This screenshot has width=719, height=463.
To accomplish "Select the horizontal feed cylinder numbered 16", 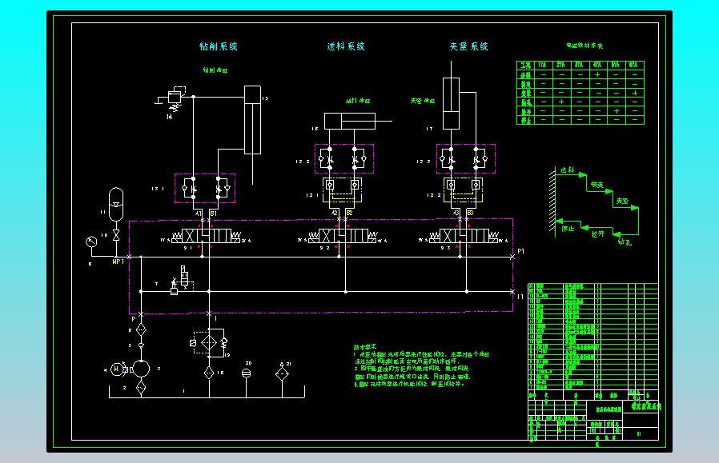I will pyautogui.click(x=350, y=122).
